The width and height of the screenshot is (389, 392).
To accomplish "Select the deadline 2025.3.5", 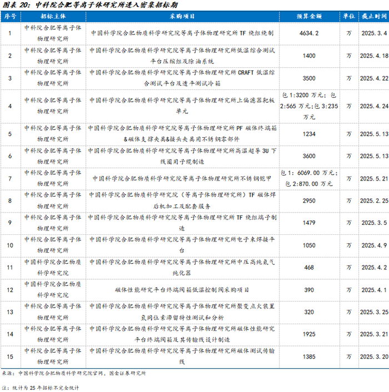I will (374, 223).
